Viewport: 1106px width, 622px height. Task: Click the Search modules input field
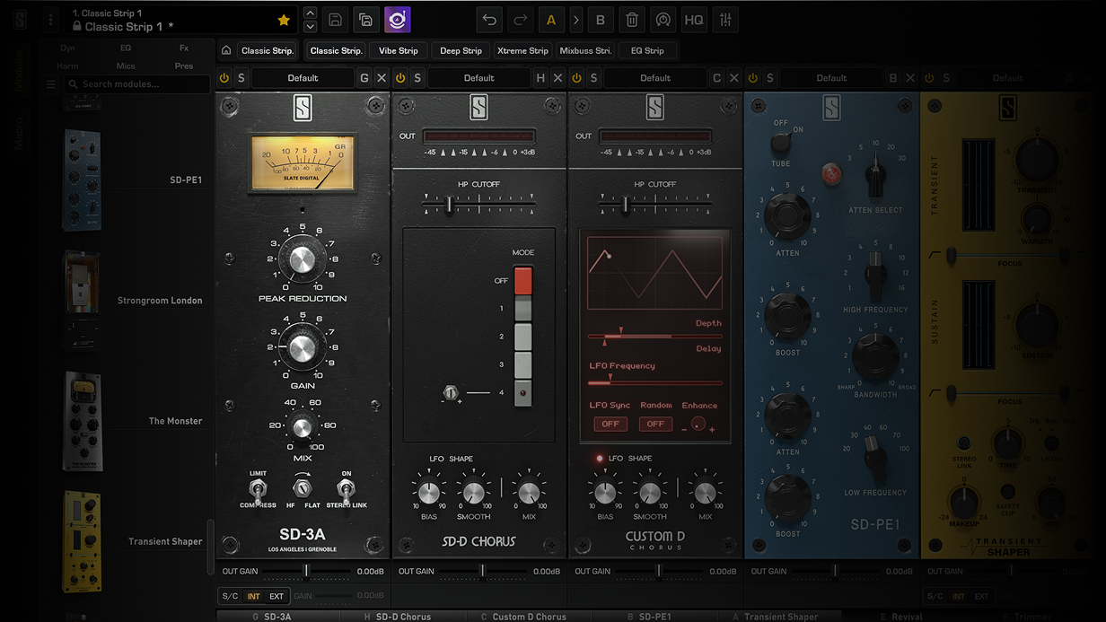click(139, 84)
